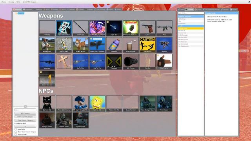
Task: Select the graffiti skeleton weapon tile
Action: [x=64, y=45]
